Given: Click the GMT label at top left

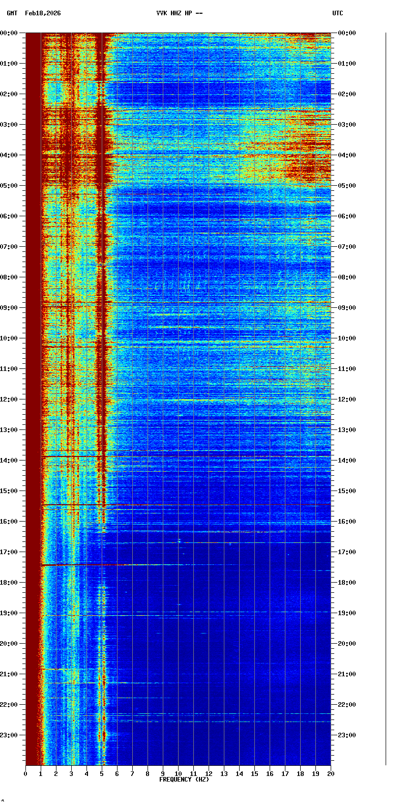Looking at the screenshot, I should [x=12, y=13].
